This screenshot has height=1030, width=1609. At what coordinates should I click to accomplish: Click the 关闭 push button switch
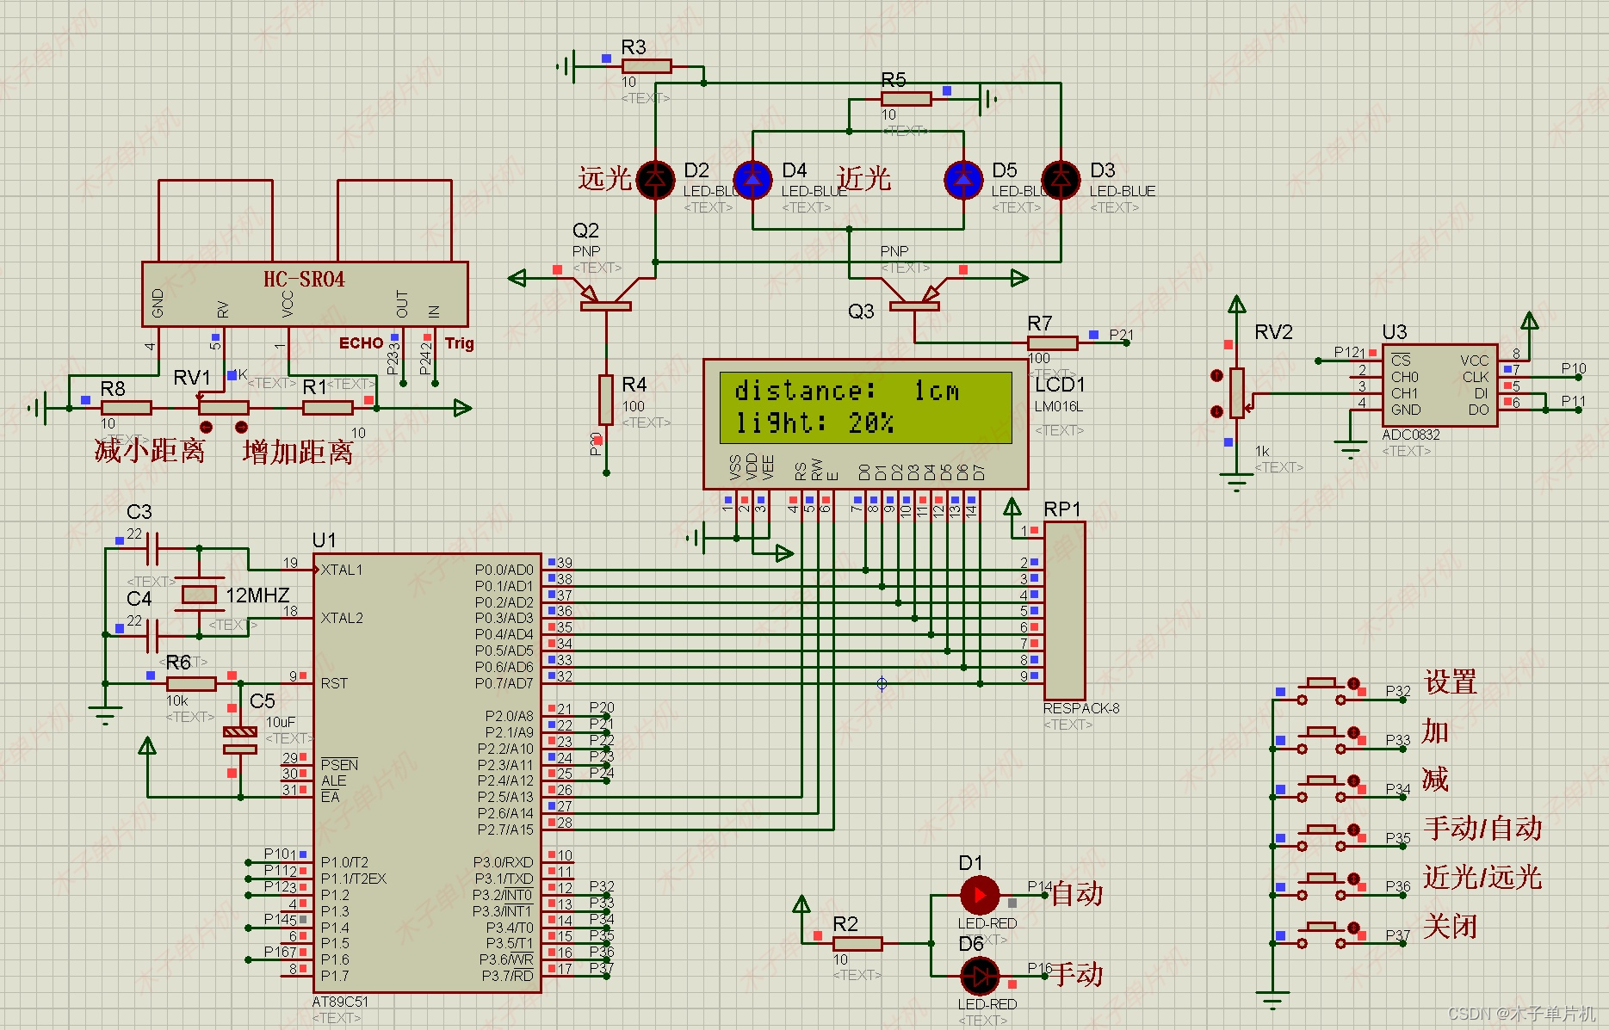point(1321,934)
